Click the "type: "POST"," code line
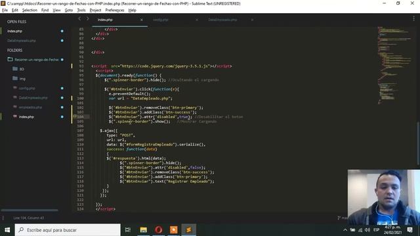The width and height of the screenshot is (420, 236). point(121,136)
